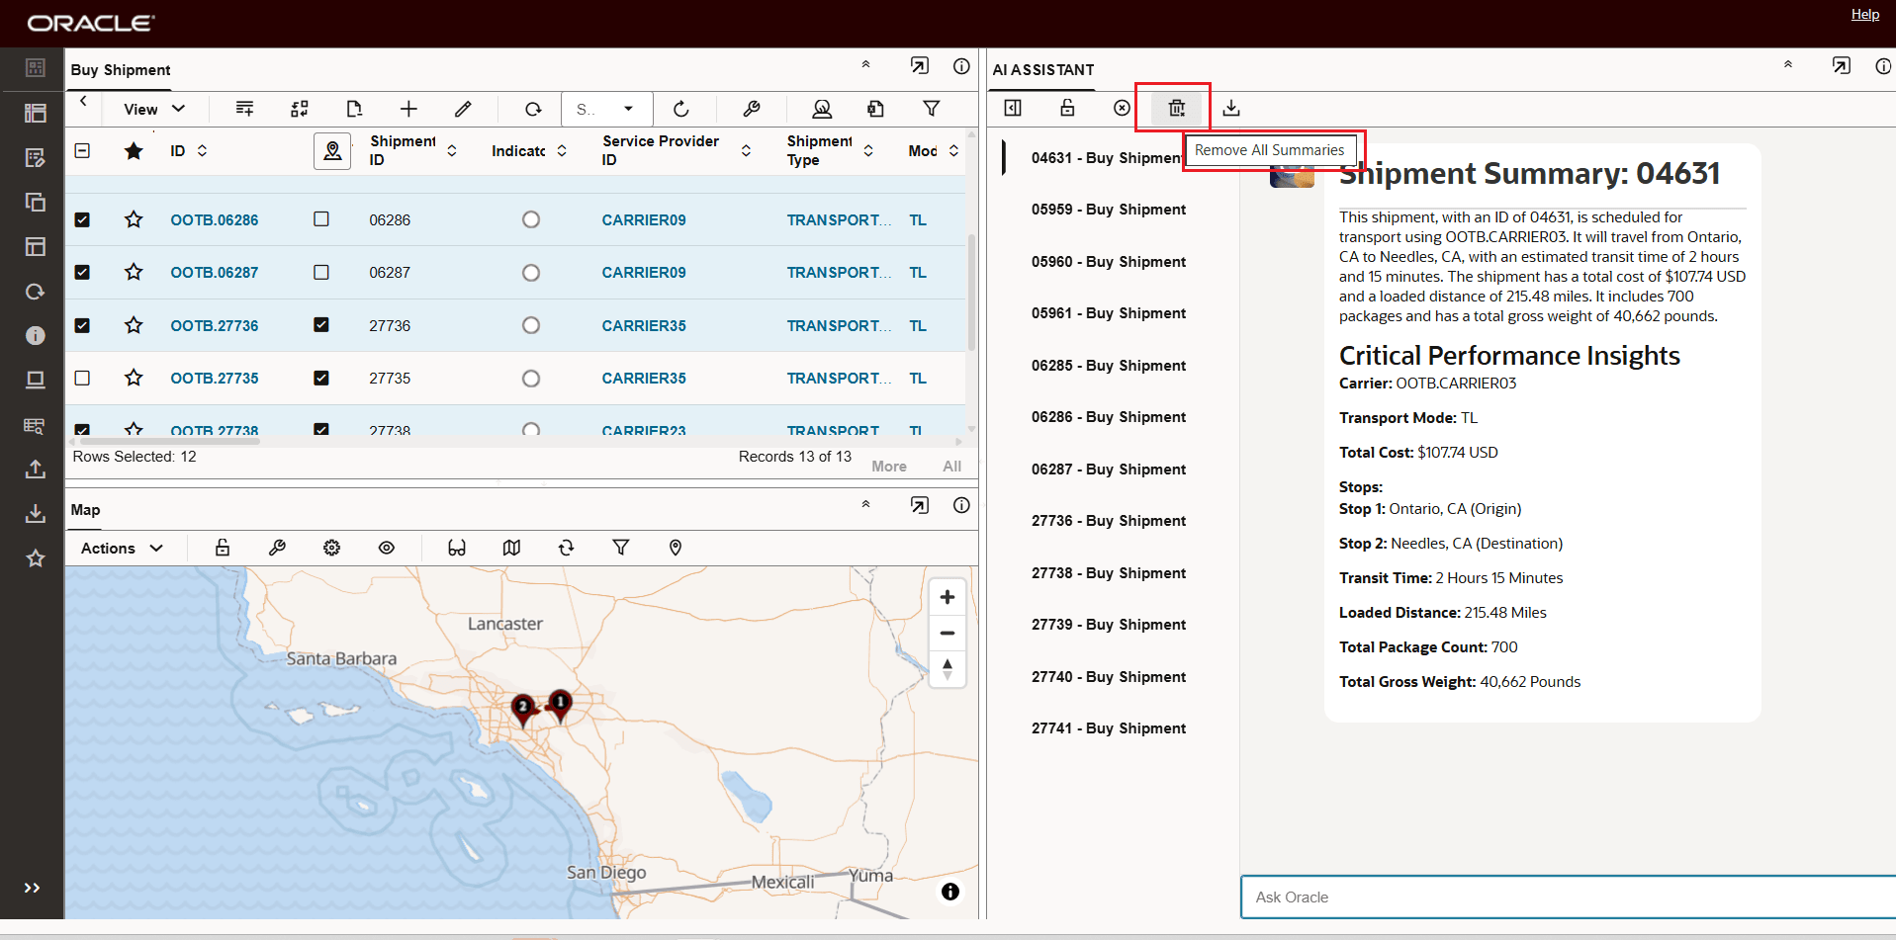Viewport: 1896px width, 940px height.
Task: Select the indicator radio button for shipment 27736
Action: (531, 325)
